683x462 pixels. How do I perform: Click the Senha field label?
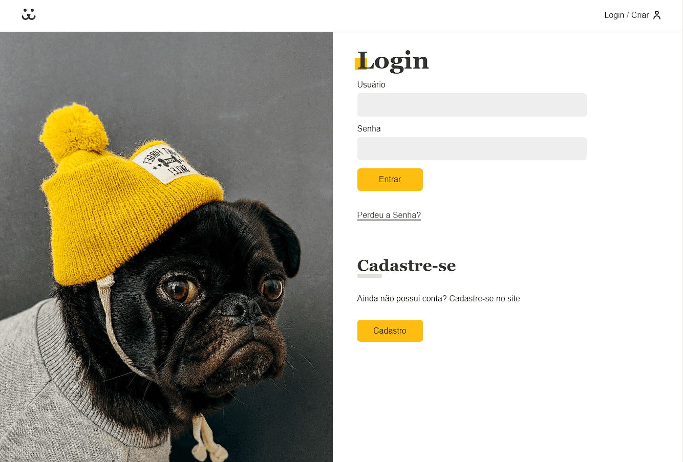point(369,128)
